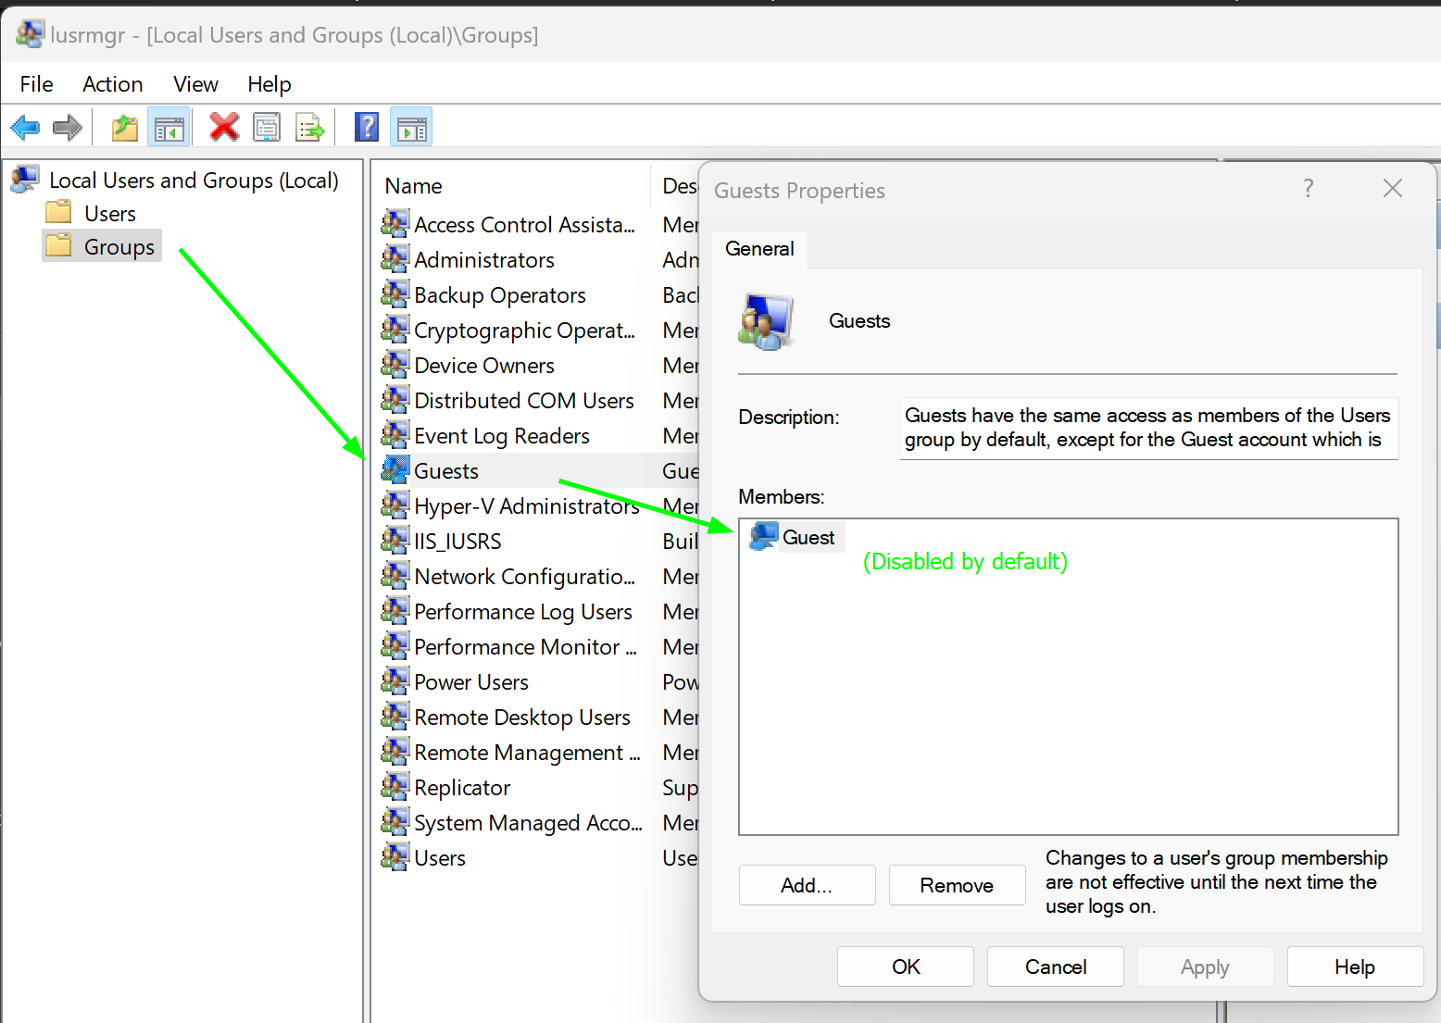Click the highlighted Guests group icon
1441x1023 pixels.
point(395,470)
